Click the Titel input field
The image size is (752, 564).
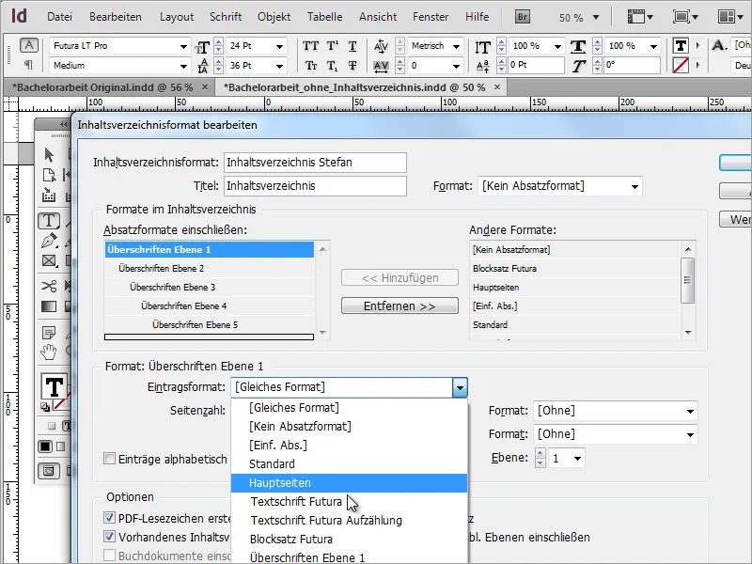[x=315, y=186]
